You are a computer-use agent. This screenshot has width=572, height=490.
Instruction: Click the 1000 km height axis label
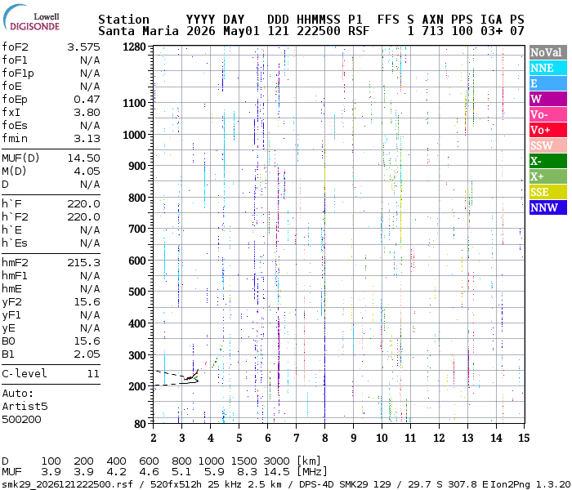point(134,135)
